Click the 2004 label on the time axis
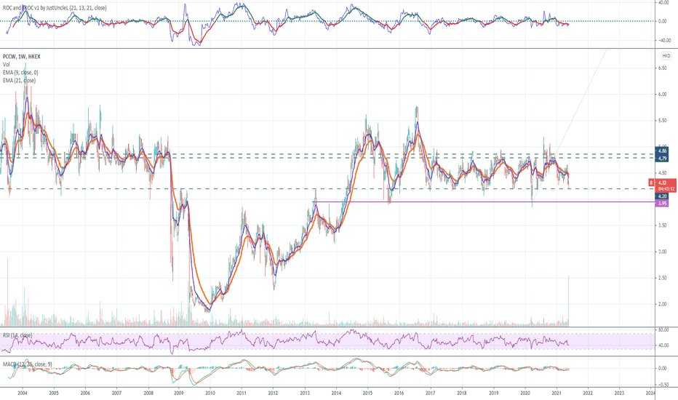Image resolution: width=678 pixels, height=400 pixels. (x=23, y=393)
